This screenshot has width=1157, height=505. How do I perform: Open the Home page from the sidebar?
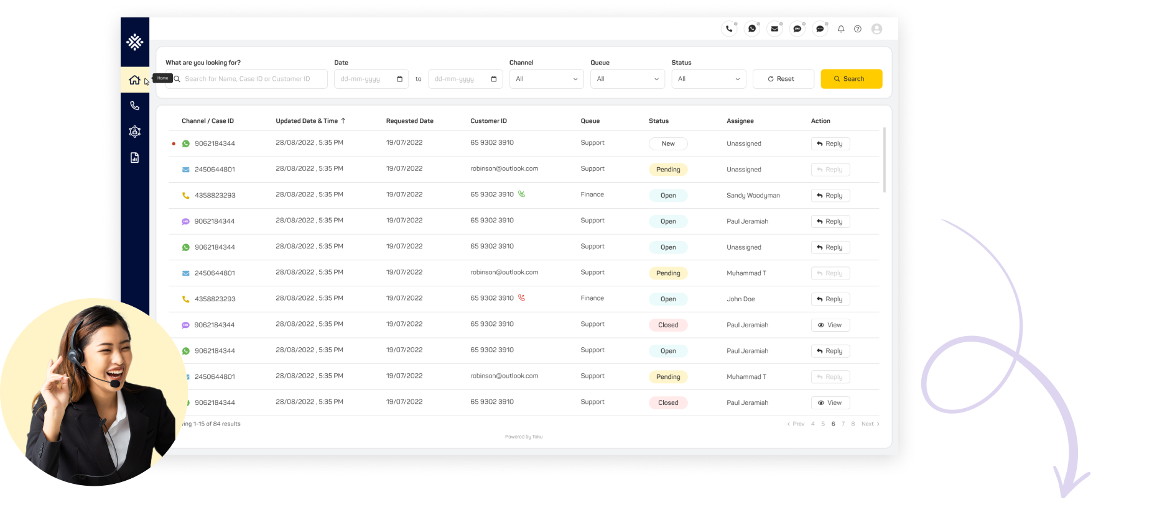tap(134, 80)
